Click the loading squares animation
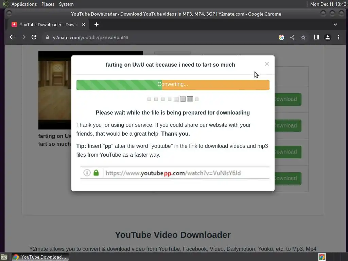 [x=173, y=99]
